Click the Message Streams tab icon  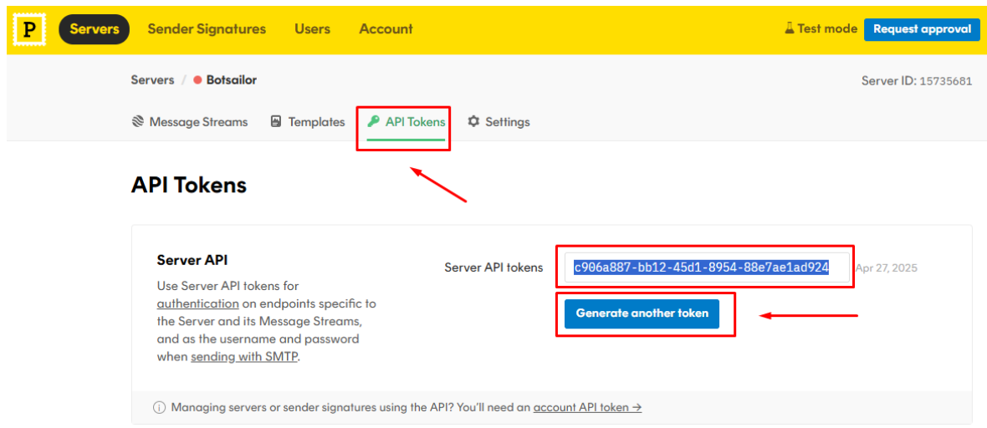pyautogui.click(x=138, y=121)
